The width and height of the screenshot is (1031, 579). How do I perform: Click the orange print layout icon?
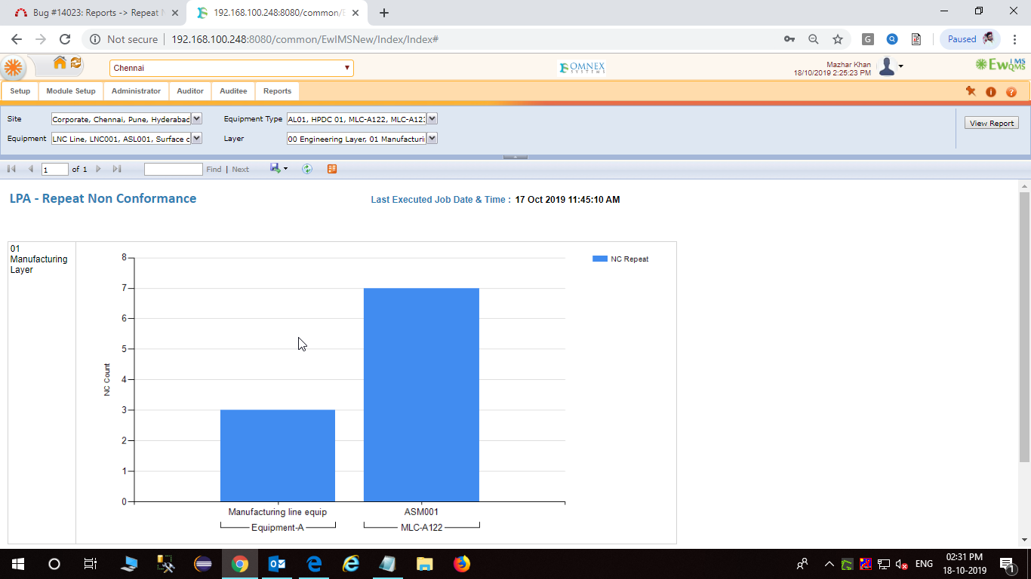332,169
